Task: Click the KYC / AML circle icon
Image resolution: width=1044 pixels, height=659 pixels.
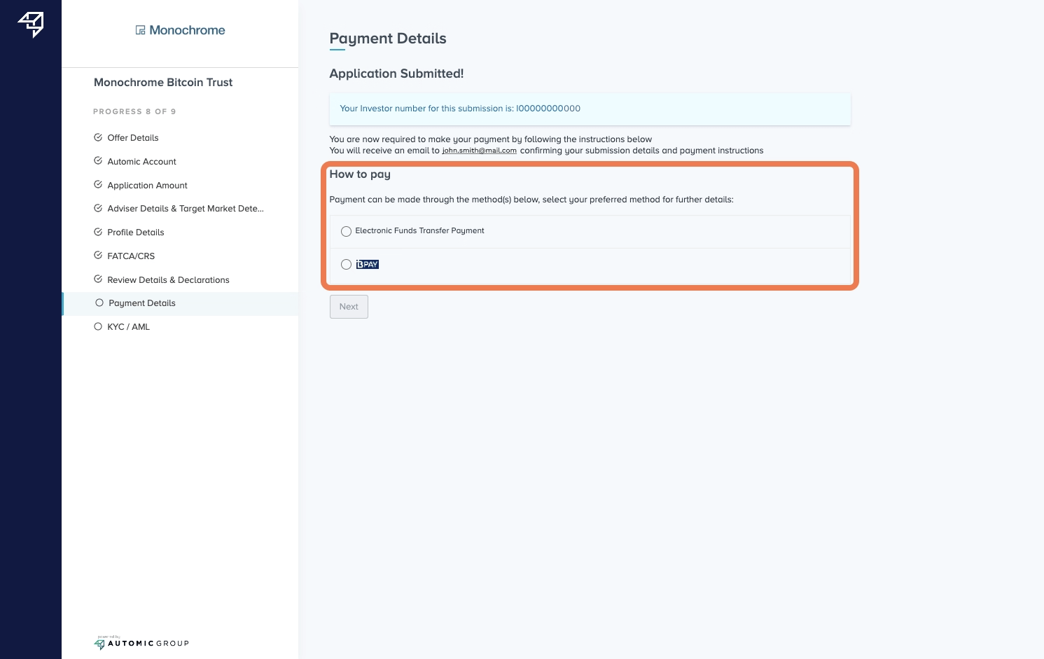Action: [x=98, y=326]
